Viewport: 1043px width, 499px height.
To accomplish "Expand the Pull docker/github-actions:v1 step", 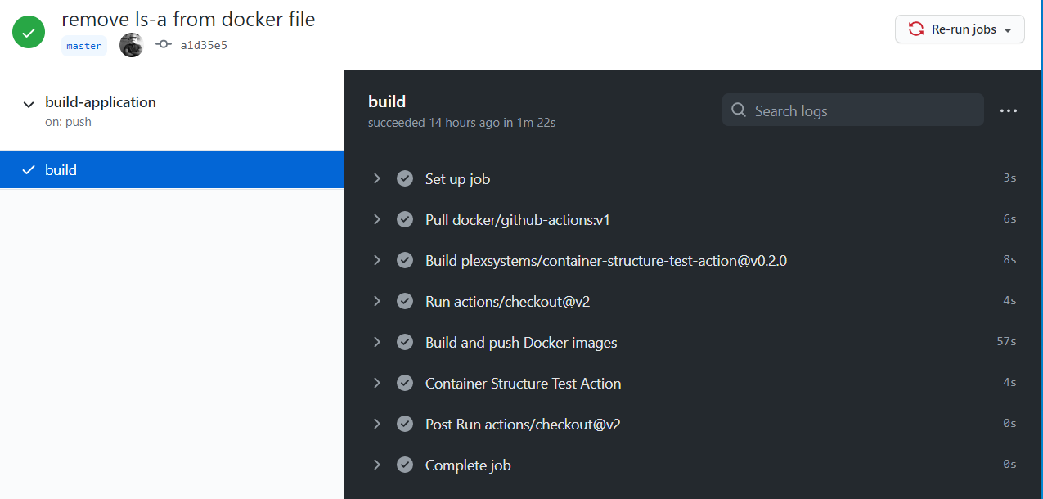I will click(x=377, y=219).
